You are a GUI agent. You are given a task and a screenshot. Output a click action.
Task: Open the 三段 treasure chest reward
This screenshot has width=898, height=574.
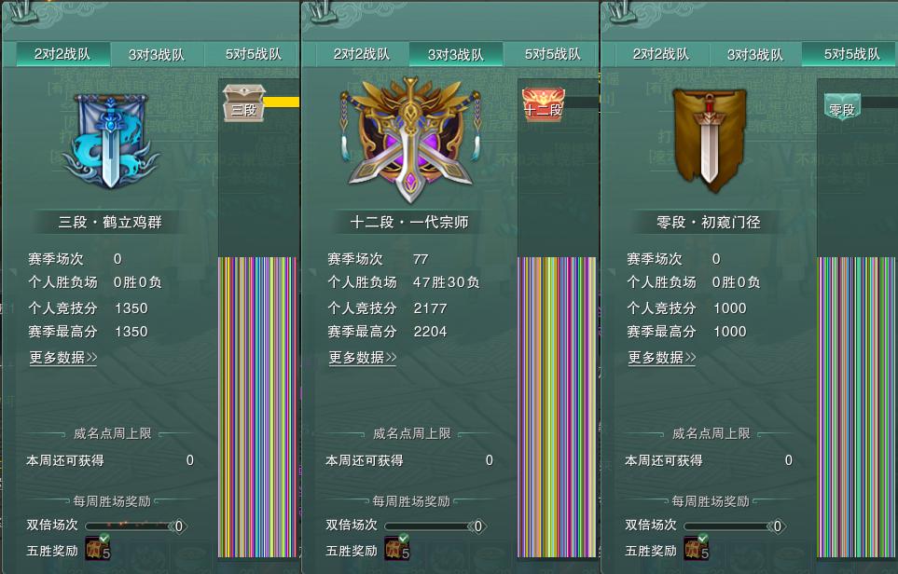244,102
